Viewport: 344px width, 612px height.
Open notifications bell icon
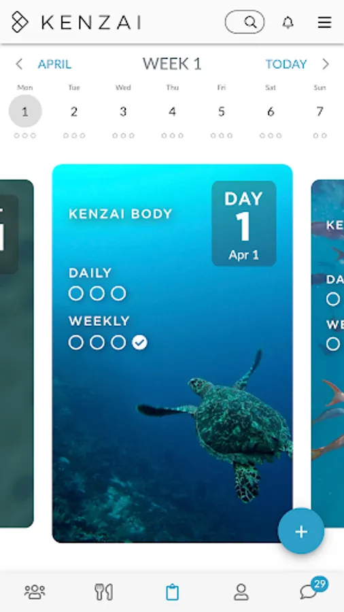[288, 22]
